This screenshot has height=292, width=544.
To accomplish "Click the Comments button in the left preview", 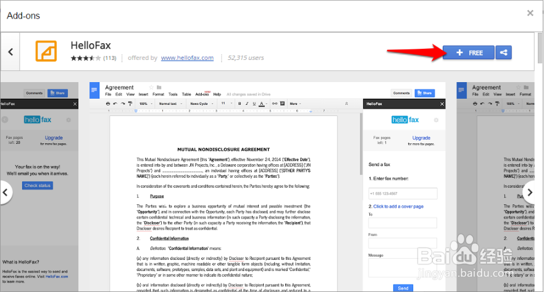I will [x=35, y=93].
